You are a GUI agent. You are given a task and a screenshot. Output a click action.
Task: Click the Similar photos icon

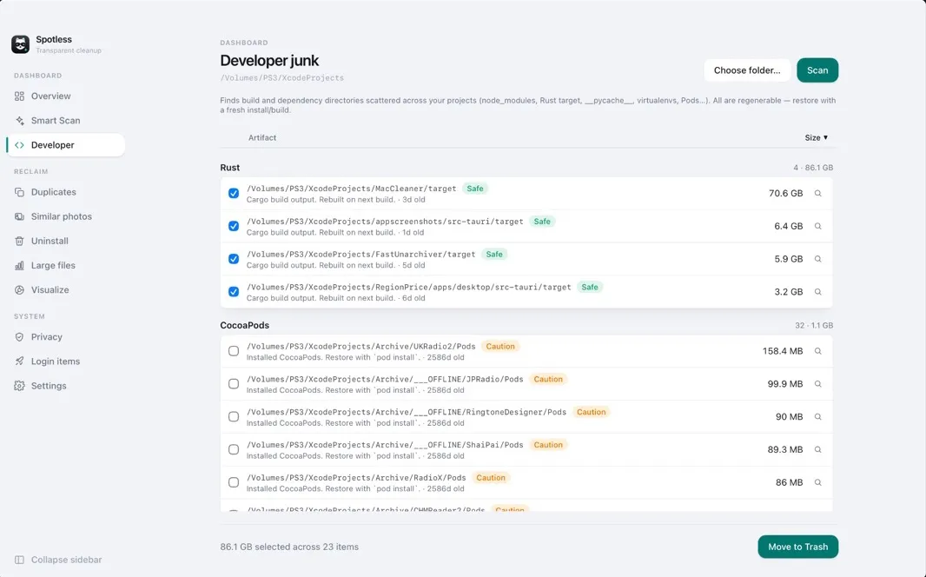coord(19,216)
